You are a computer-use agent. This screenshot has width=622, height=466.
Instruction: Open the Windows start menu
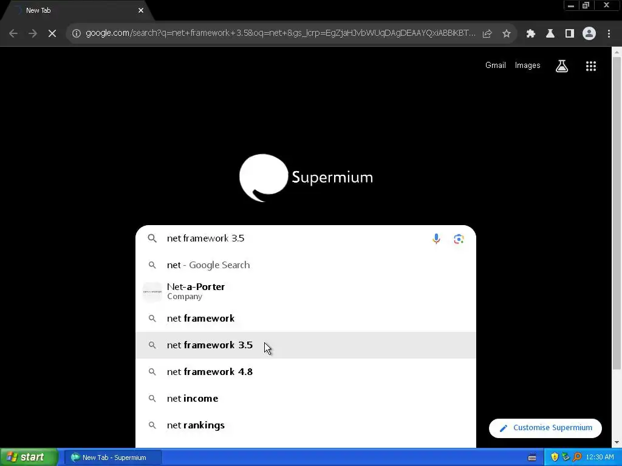pos(29,458)
